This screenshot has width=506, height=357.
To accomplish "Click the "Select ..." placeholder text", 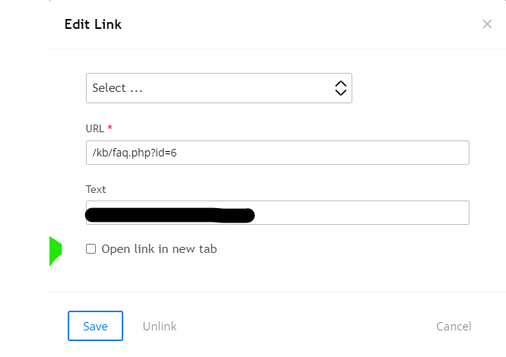I will point(117,88).
